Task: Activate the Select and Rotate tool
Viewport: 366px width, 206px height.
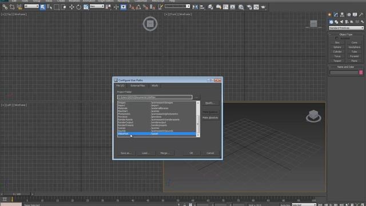Action: pos(79,7)
